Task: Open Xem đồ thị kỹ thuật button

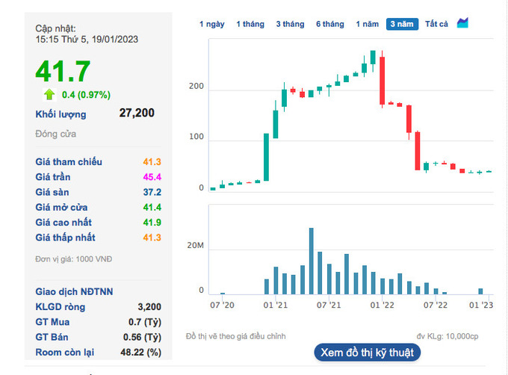Action: (367, 353)
